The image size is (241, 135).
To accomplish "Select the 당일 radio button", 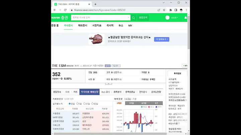I will point(70,104).
